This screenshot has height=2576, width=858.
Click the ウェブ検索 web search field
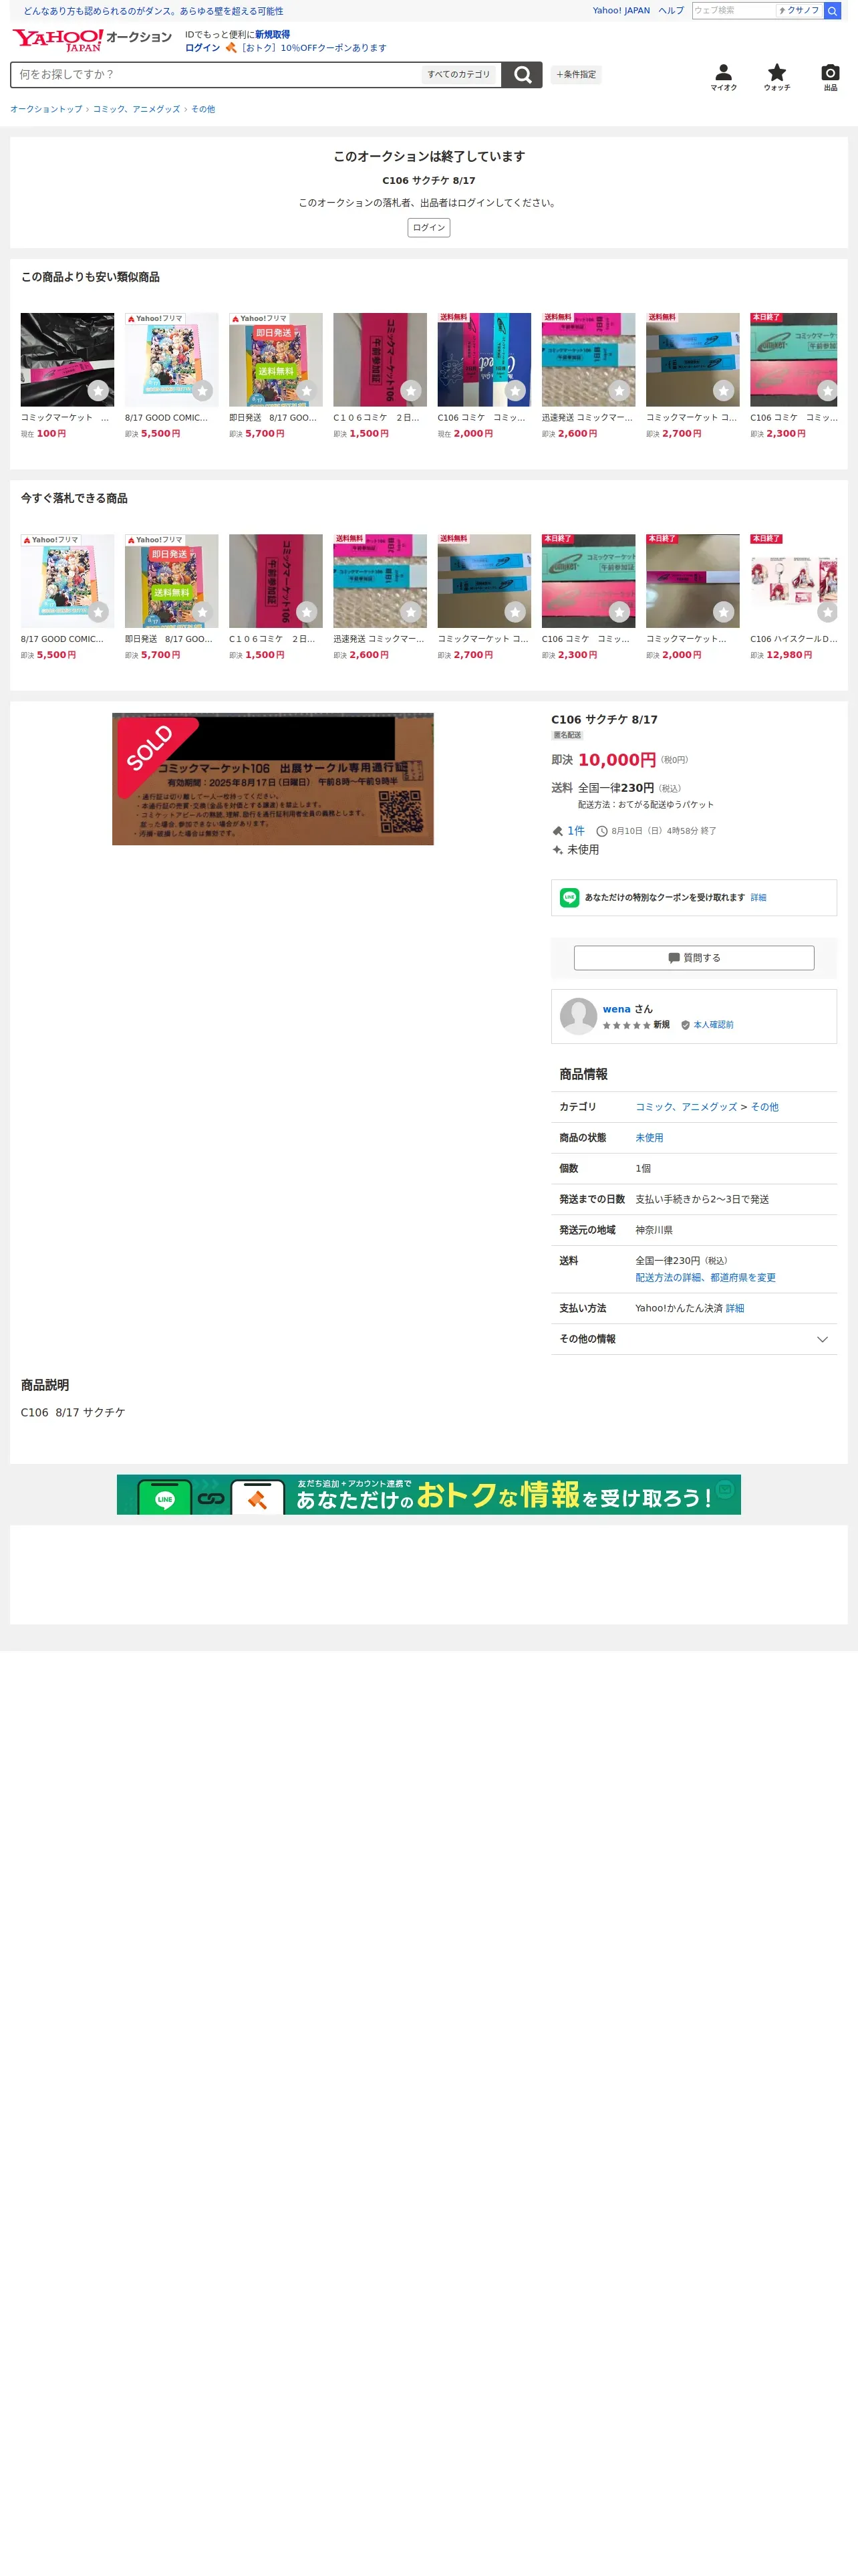pyautogui.click(x=733, y=11)
